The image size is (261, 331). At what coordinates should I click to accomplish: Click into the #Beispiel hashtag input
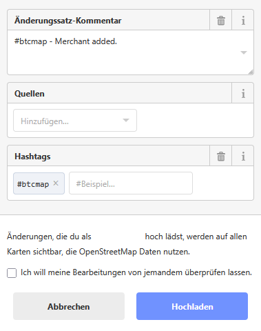[131, 183]
